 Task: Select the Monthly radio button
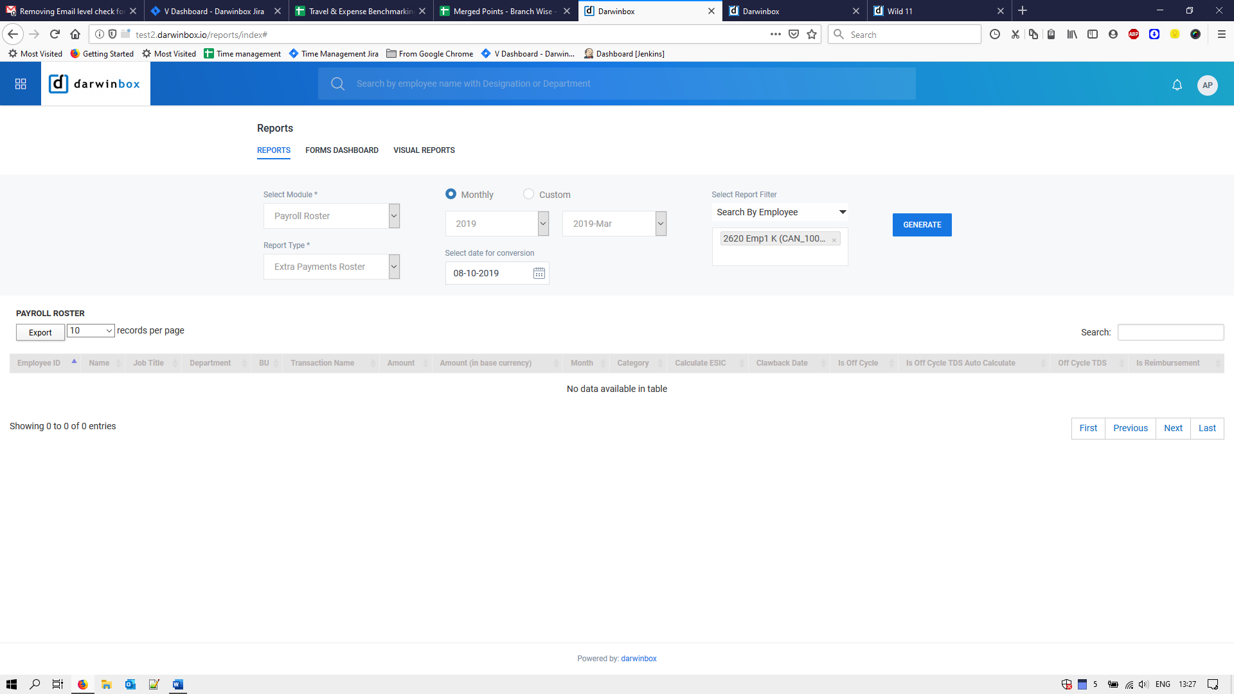[x=451, y=194]
